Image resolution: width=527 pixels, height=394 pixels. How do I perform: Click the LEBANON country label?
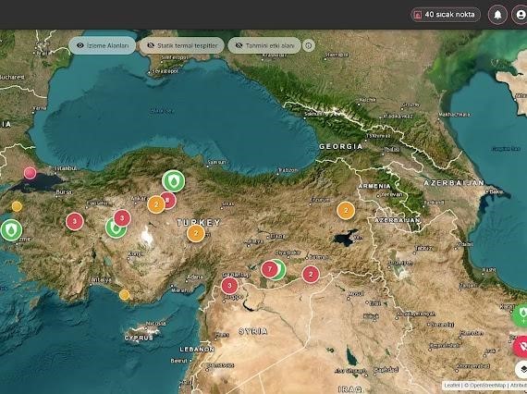[197, 350]
